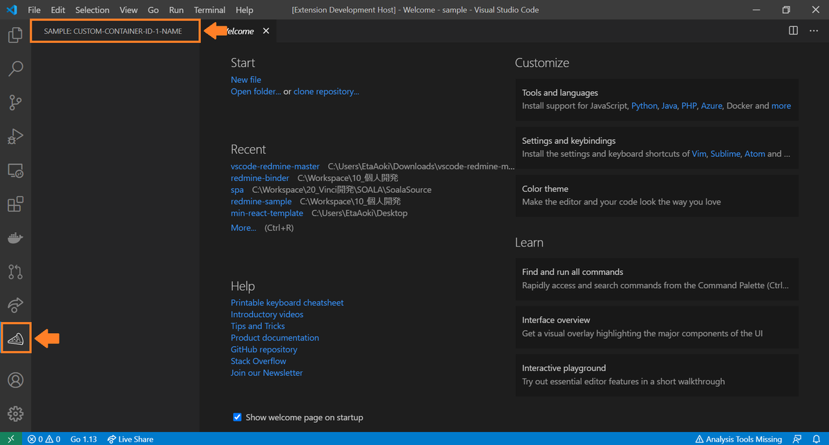Select the pizza custom container icon
Screen dimensions: 829x445
coord(15,339)
